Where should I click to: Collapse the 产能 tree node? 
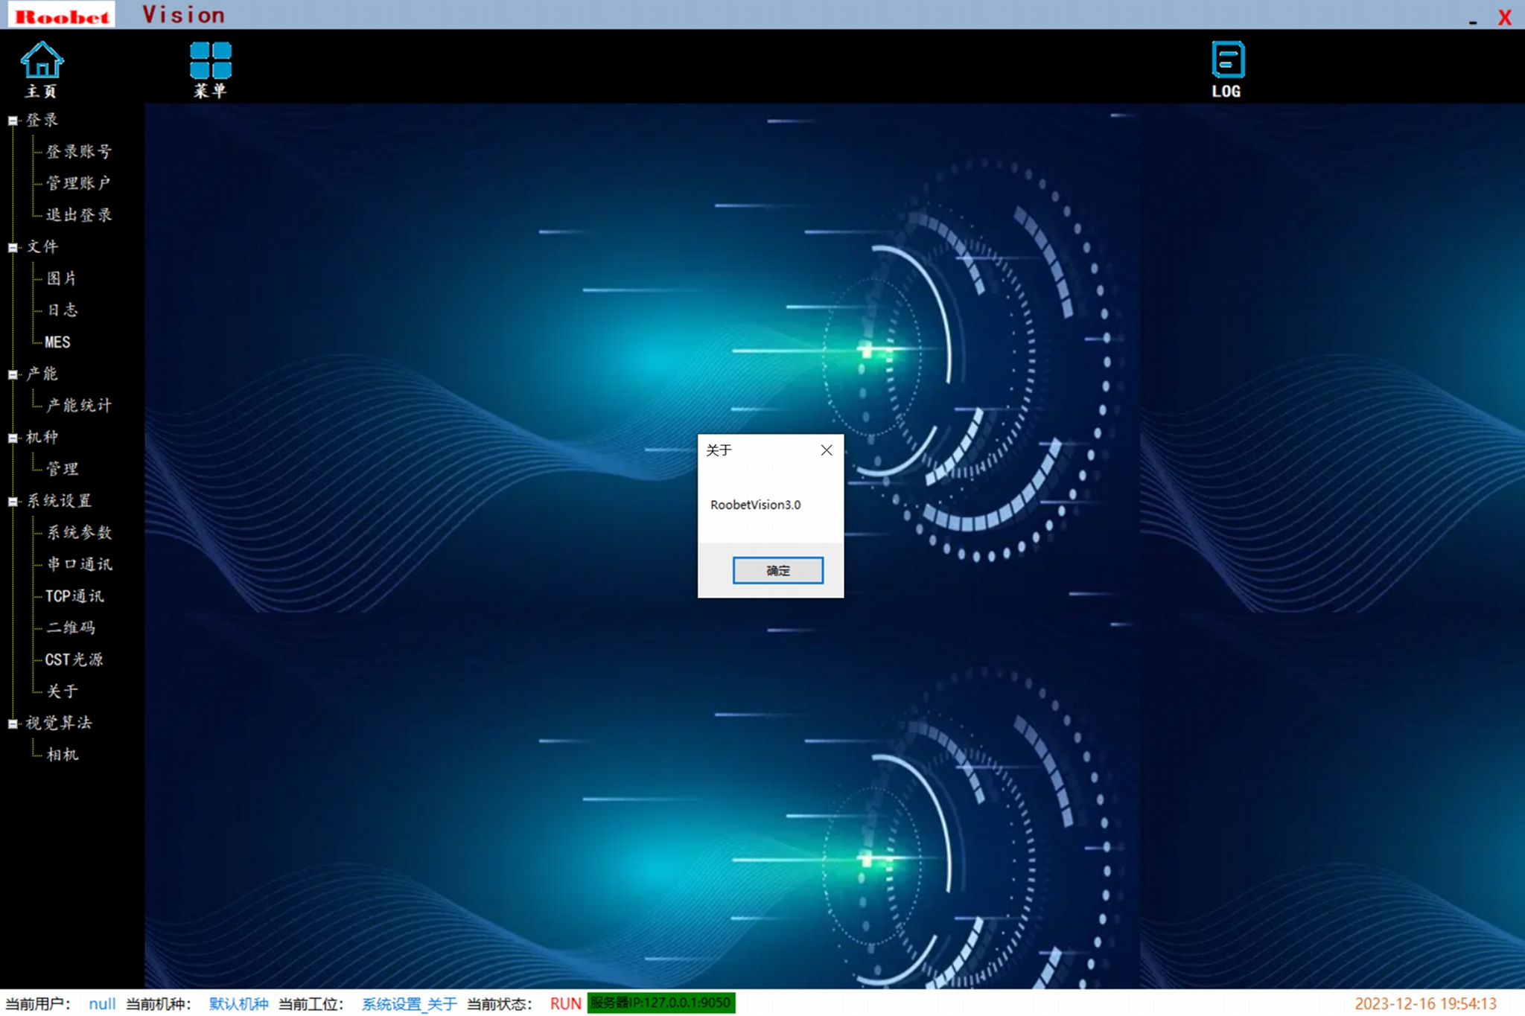[13, 374]
